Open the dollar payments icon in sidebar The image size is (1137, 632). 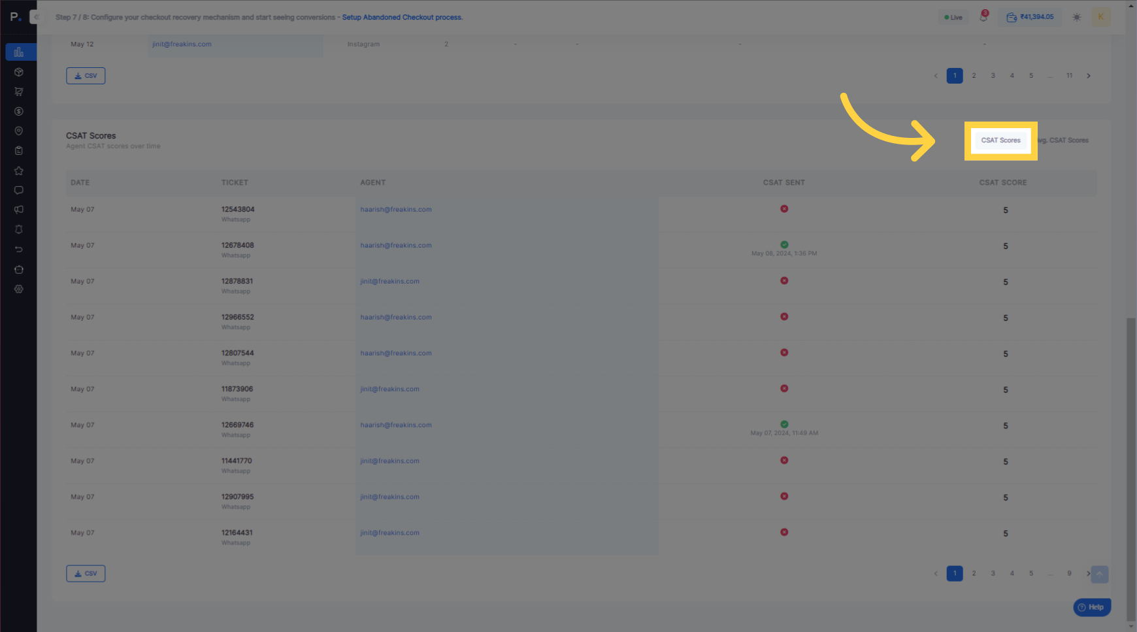click(19, 111)
